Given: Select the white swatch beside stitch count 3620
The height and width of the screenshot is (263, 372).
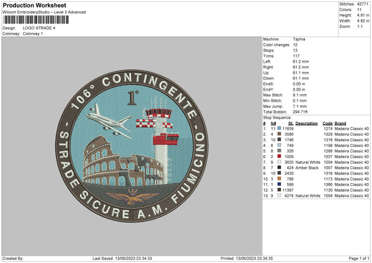Looking at the screenshot, I should [x=279, y=162].
